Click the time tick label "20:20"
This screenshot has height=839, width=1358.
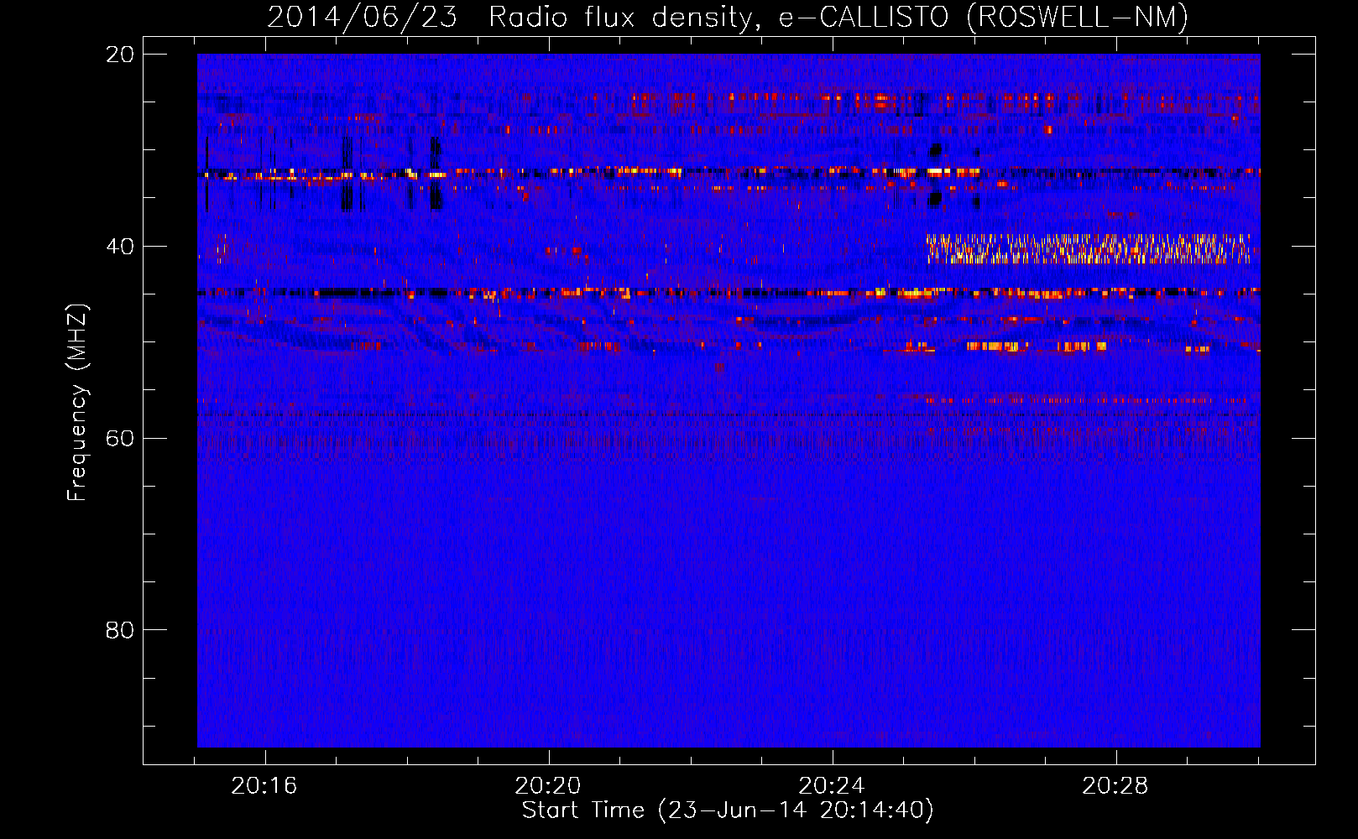548,785
